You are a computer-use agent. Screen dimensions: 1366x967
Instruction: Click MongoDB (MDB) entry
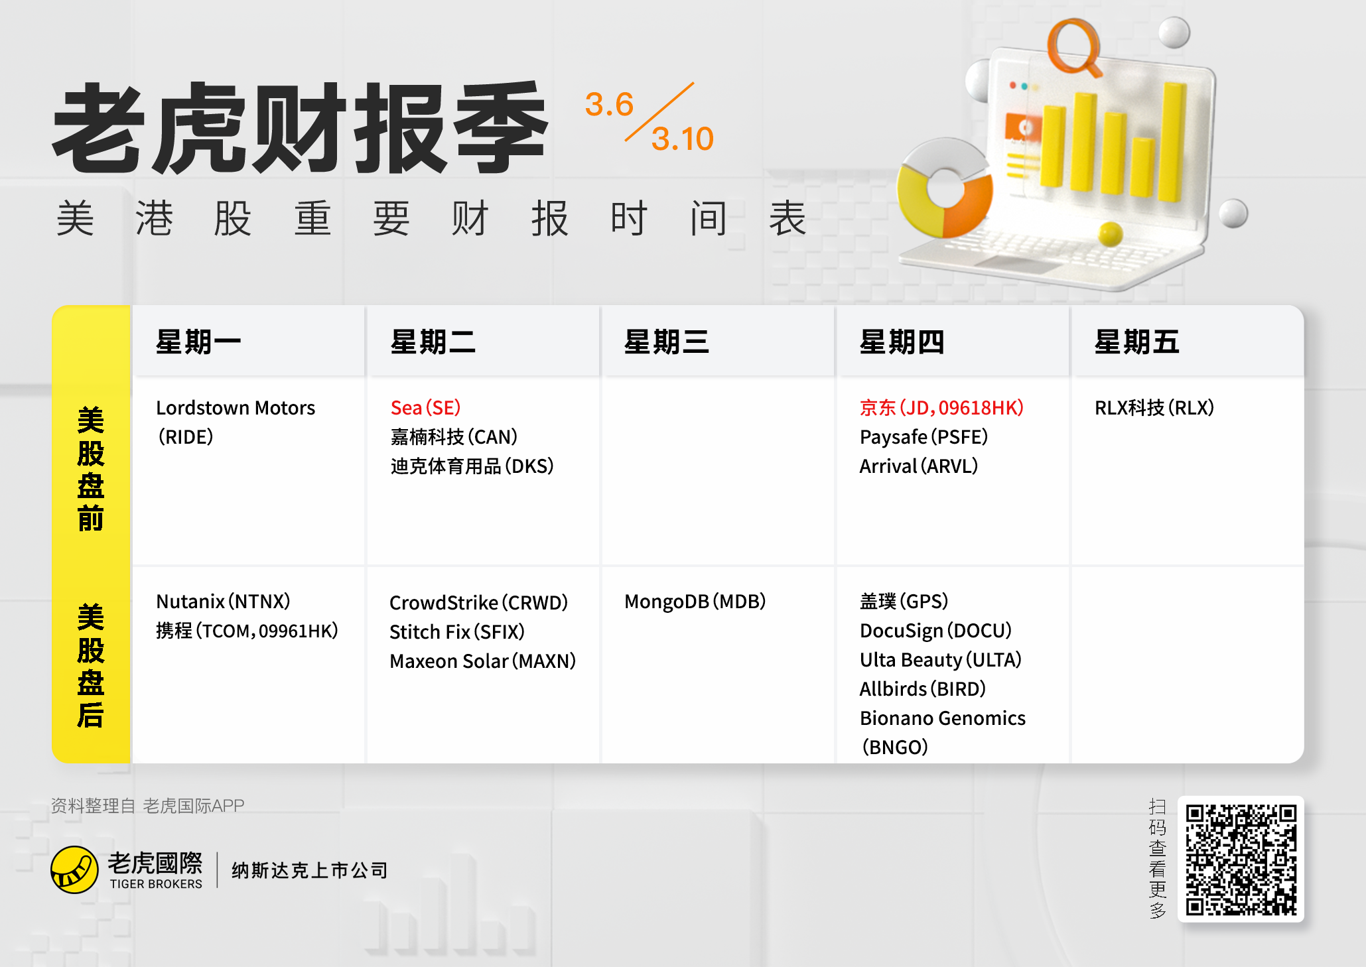(x=695, y=601)
